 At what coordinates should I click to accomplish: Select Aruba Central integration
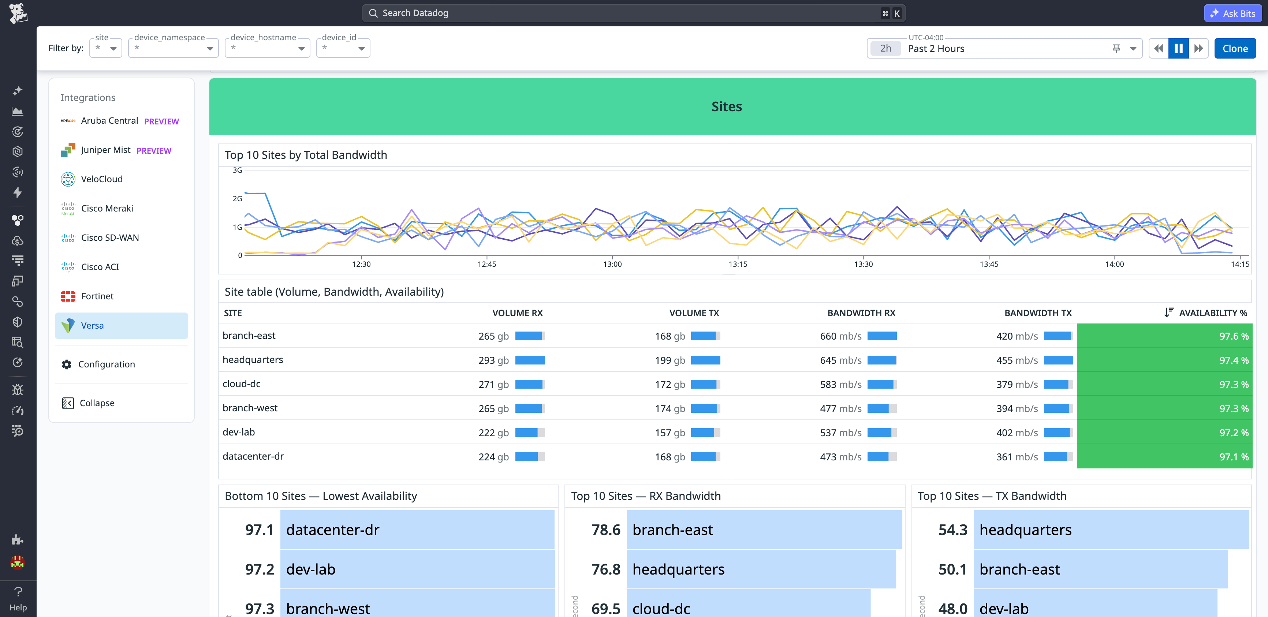[x=121, y=120]
